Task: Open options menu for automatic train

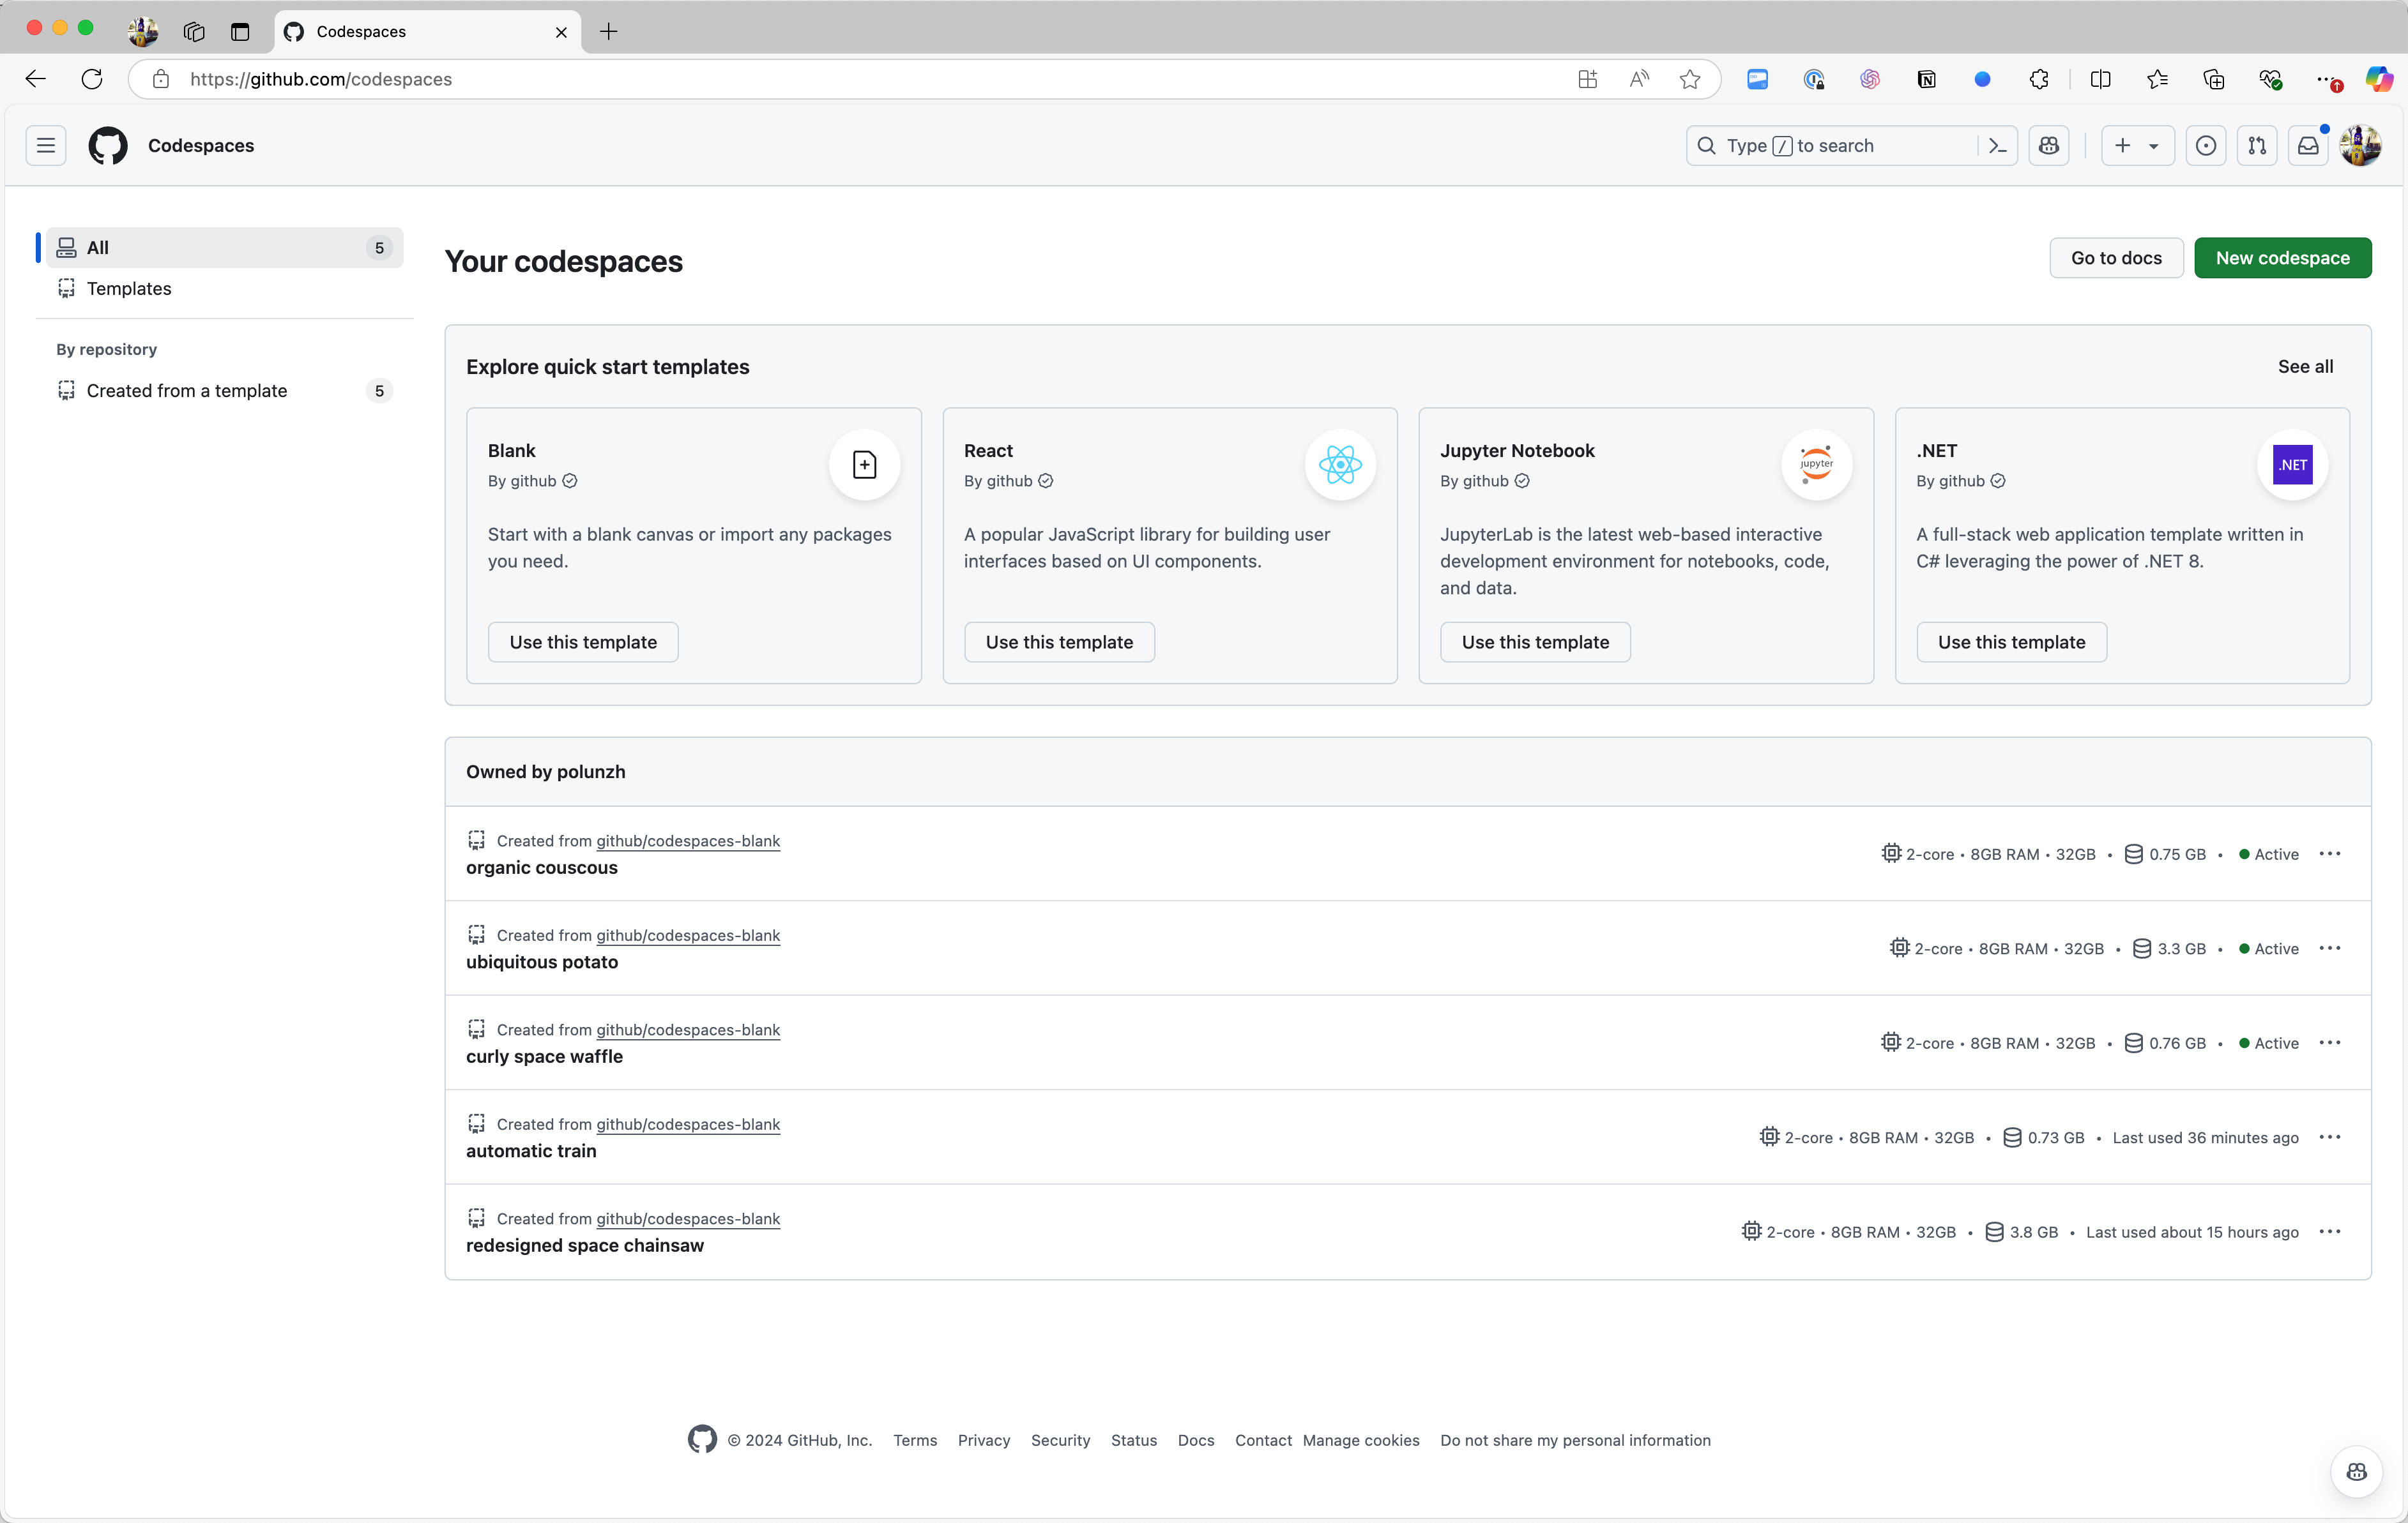Action: pos(2330,1137)
